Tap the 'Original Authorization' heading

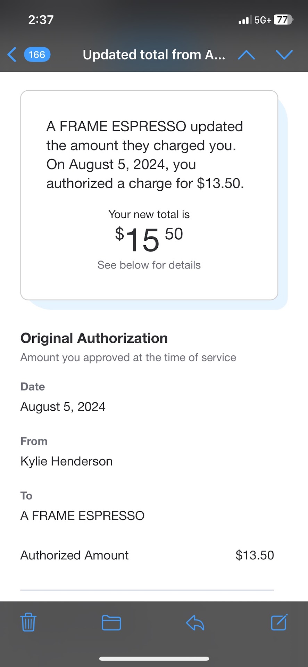[x=94, y=338]
